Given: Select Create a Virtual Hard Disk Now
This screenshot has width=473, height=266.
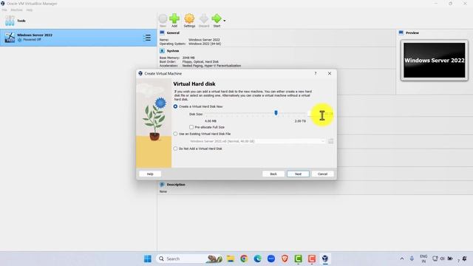Looking at the screenshot, I should pyautogui.click(x=175, y=106).
